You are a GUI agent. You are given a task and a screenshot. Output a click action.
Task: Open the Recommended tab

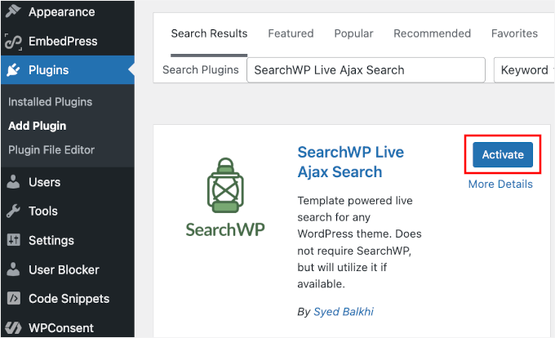[432, 33]
